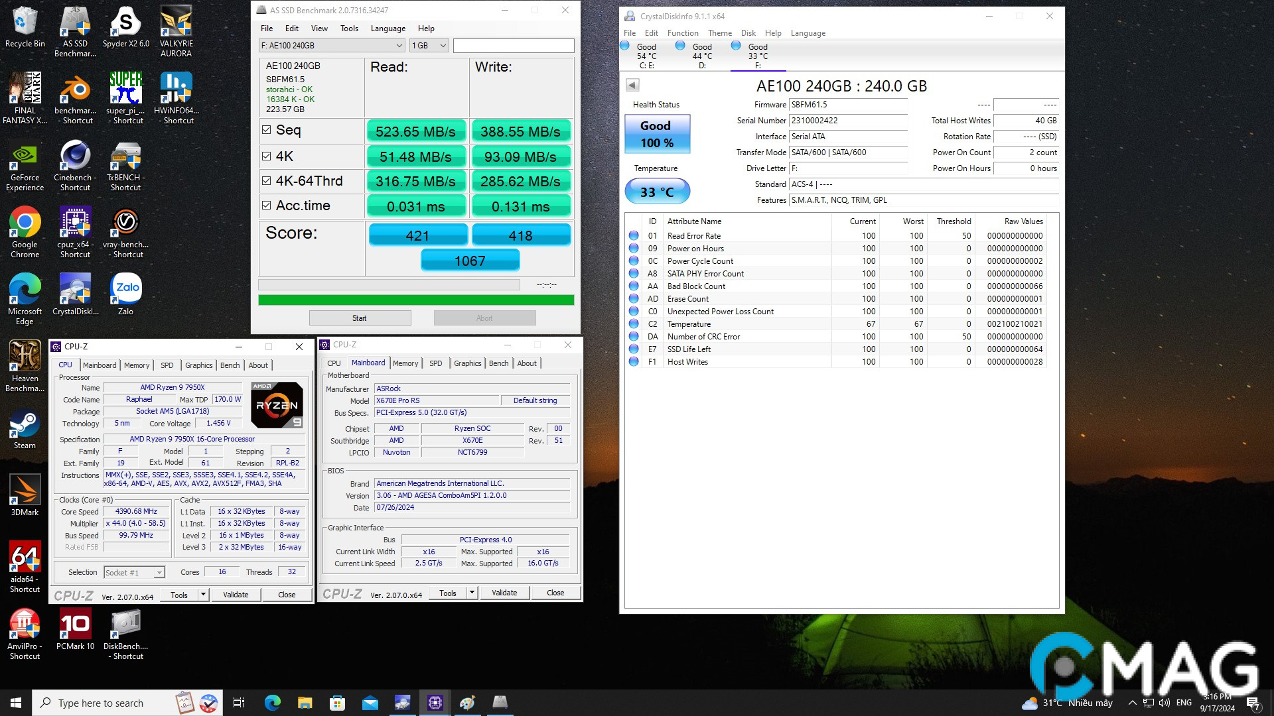Select the Good 44 °C D: disk indicator
The width and height of the screenshot is (1274, 716).
click(701, 55)
